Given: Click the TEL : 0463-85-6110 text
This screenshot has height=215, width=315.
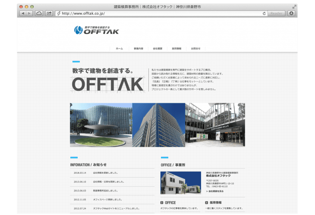Looking at the screenshot, I should point(217,186).
